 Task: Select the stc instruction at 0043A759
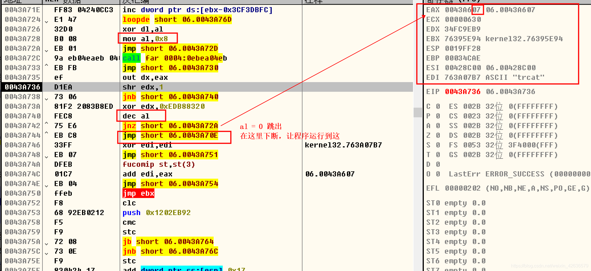point(129,232)
